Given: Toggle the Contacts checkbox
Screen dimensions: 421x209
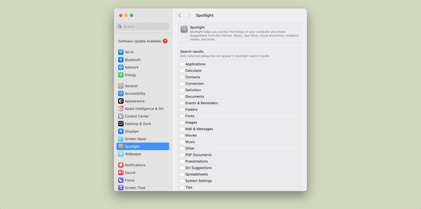Looking at the screenshot, I should [182, 77].
